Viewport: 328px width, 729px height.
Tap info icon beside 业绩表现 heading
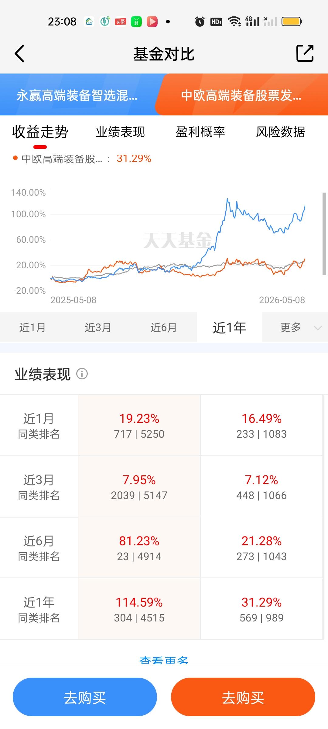point(82,374)
